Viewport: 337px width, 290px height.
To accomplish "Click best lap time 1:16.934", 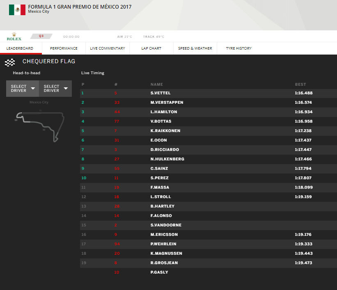I will (x=304, y=112).
